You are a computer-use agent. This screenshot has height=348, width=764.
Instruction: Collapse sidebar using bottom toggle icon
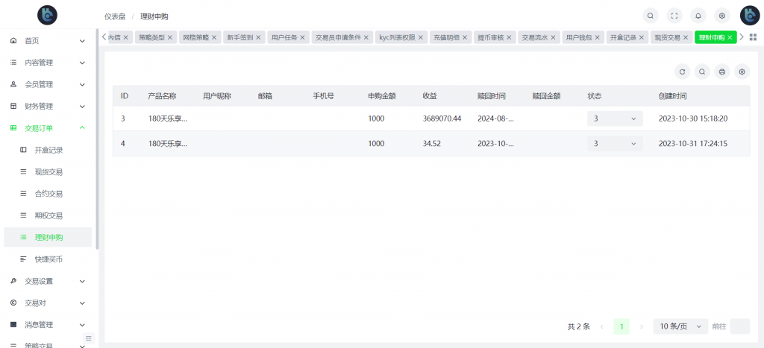pyautogui.click(x=88, y=338)
